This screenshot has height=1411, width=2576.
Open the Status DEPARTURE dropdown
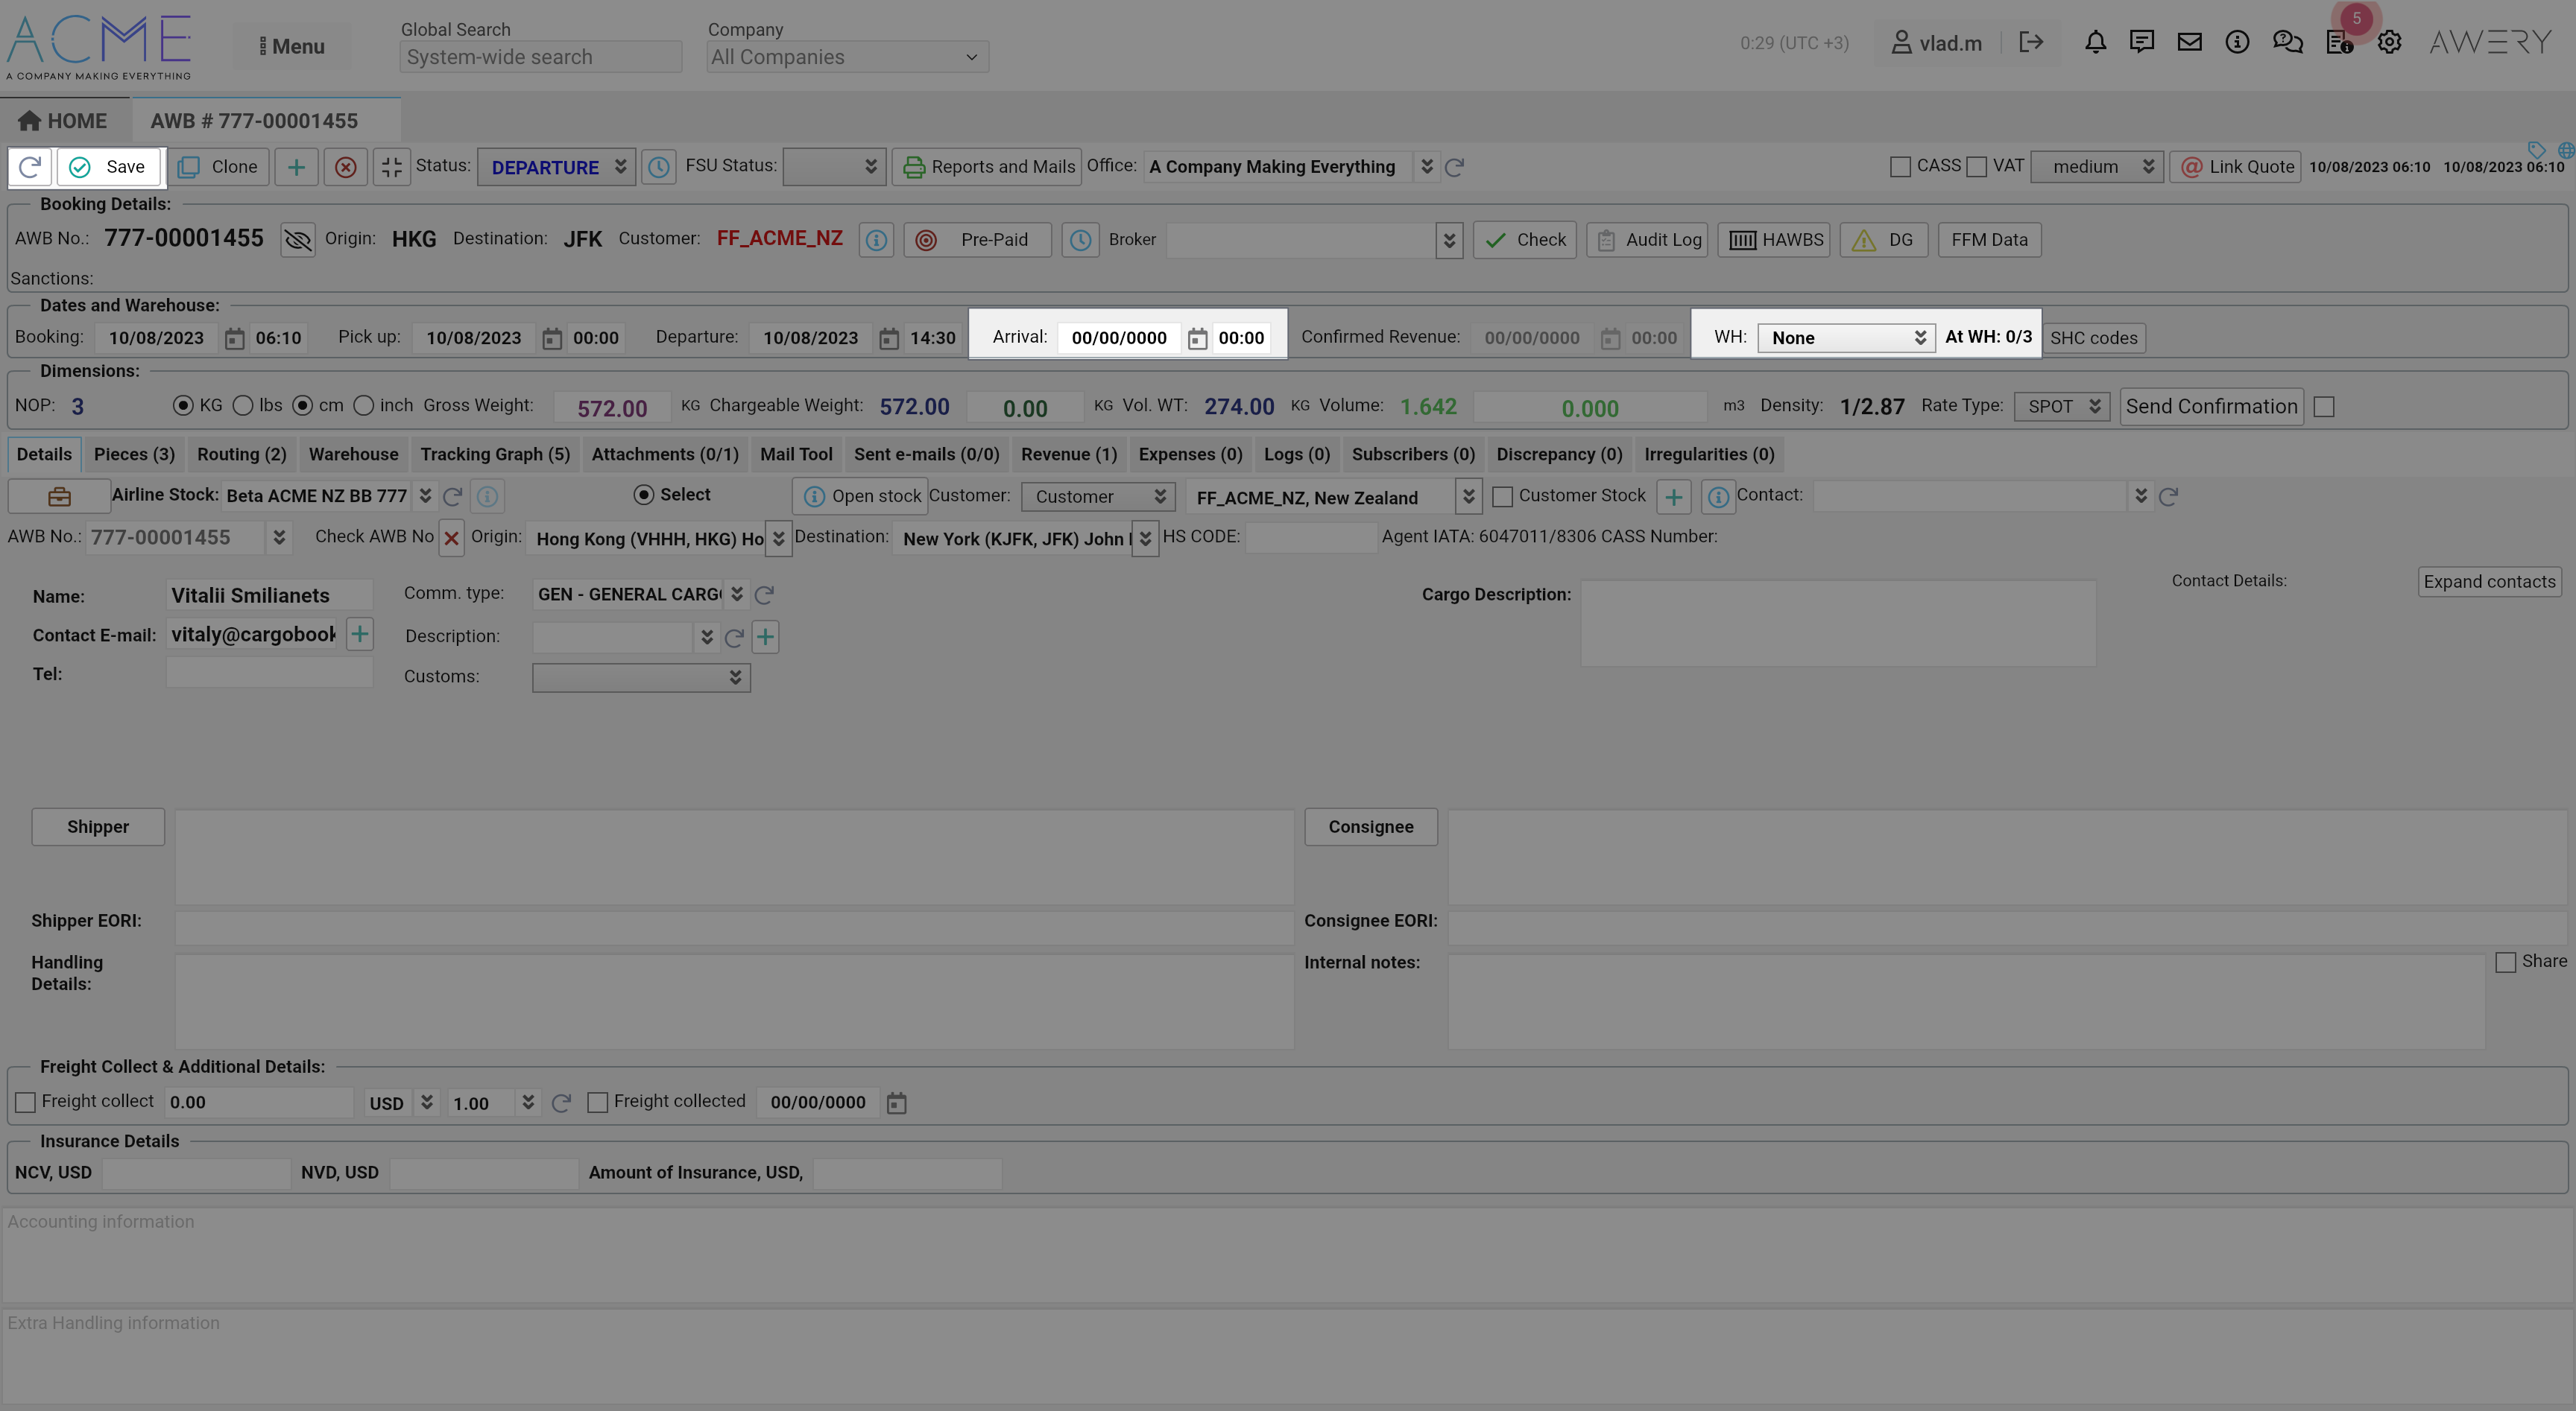[556, 167]
